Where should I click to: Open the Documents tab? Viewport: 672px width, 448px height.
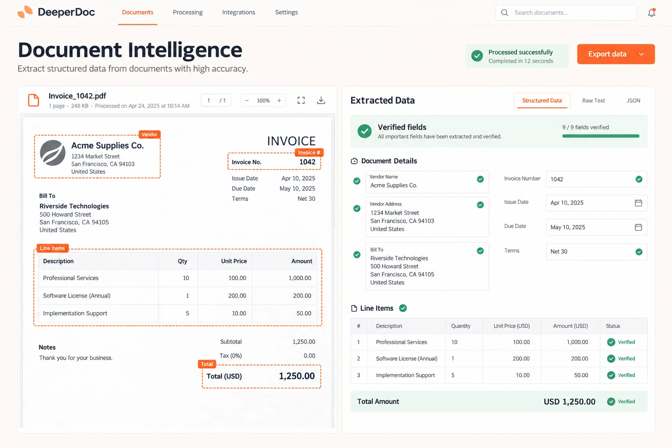click(x=137, y=12)
